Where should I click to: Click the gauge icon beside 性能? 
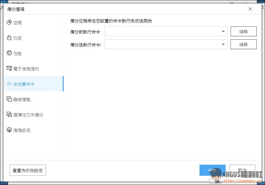[x=9, y=53]
